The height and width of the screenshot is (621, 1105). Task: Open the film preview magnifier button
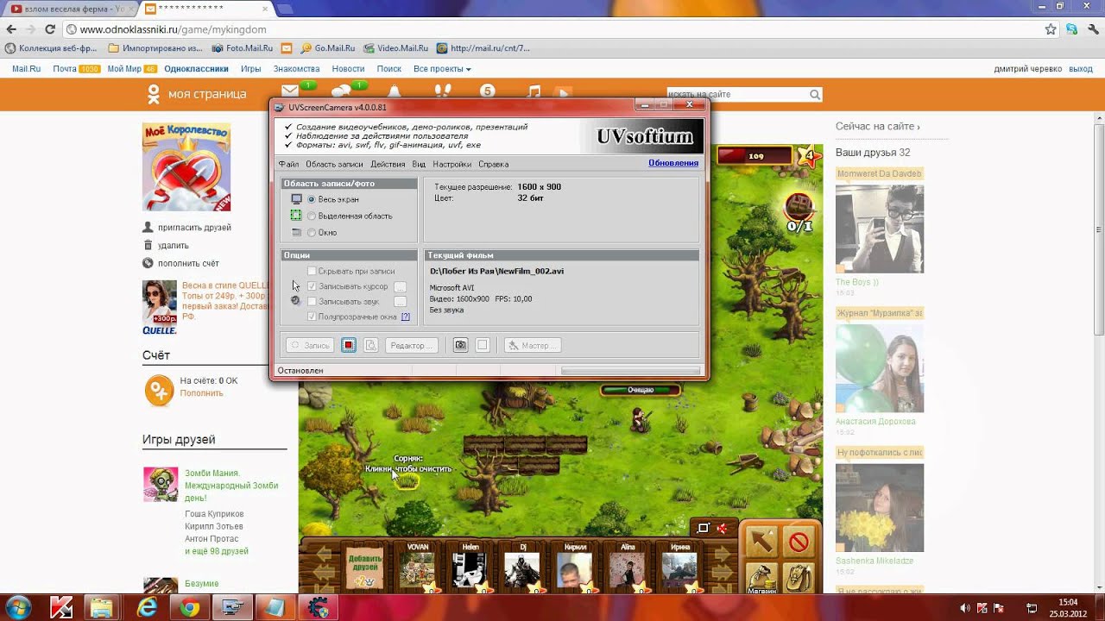tap(370, 345)
